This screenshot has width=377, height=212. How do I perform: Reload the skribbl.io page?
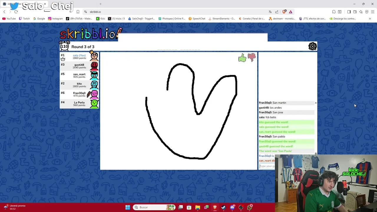[16, 12]
